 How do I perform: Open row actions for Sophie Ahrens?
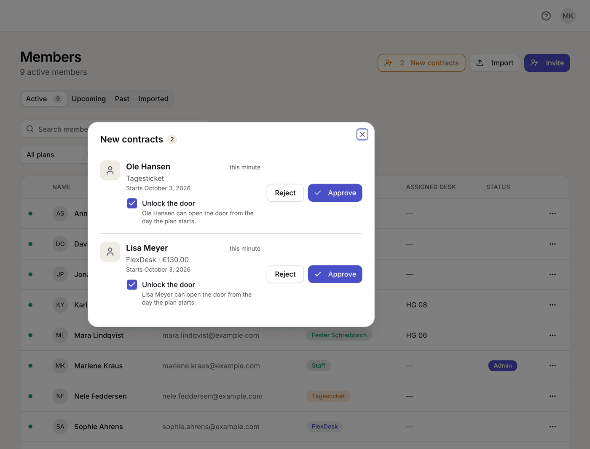tap(552, 427)
